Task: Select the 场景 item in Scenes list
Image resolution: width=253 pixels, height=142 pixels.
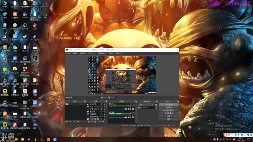Action: click(75, 104)
